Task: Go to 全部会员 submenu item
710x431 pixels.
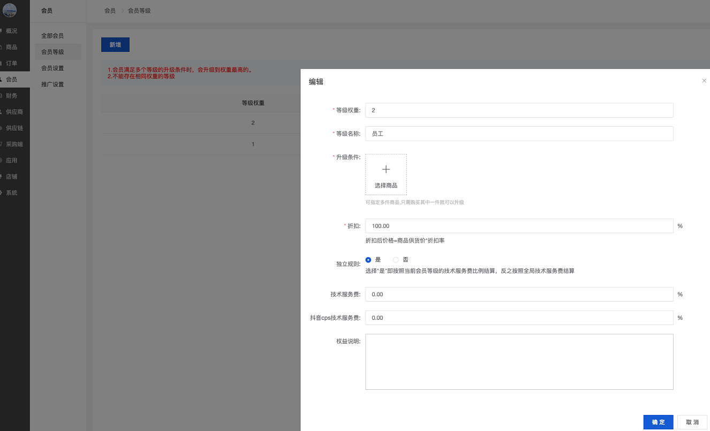Action: coord(52,36)
